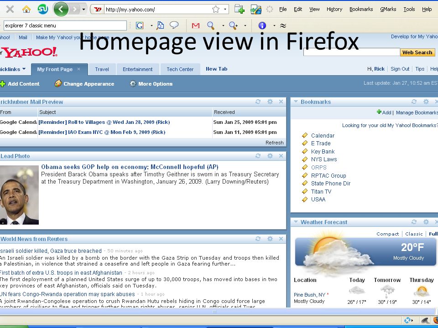Switch to the Entertainment tab
Screen dimensions: 438x328
pos(137,69)
